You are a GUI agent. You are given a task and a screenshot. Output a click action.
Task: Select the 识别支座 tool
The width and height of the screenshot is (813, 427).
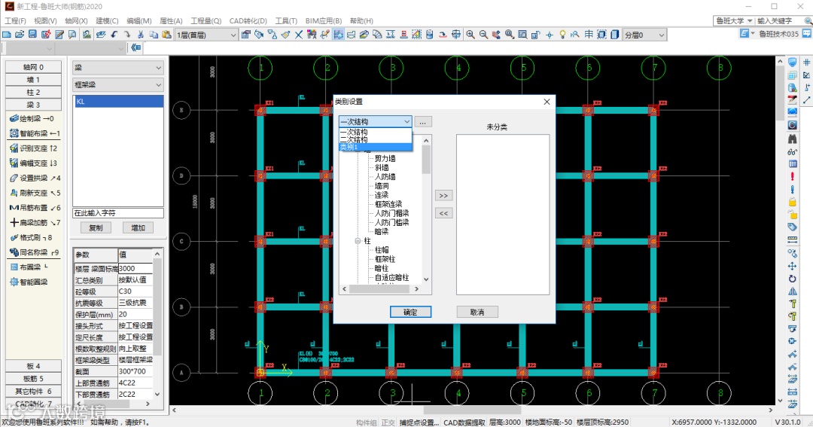pos(33,148)
